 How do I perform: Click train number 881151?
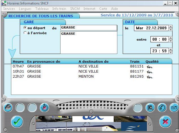click(x=137, y=66)
